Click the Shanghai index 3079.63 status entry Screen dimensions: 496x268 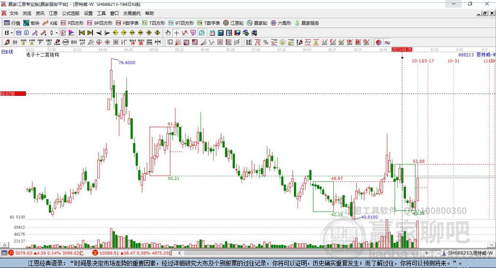click(x=46, y=253)
